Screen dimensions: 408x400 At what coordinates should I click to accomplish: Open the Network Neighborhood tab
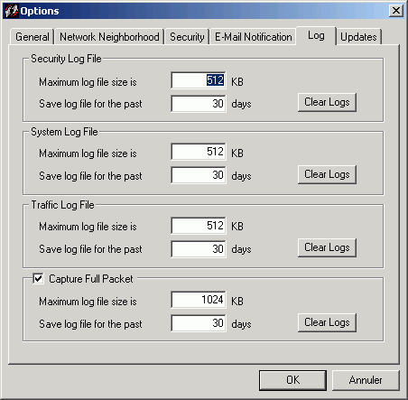click(109, 37)
